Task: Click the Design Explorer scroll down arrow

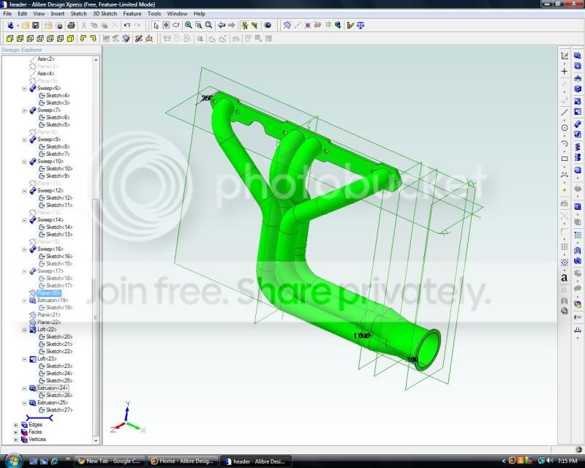Action: coord(96,441)
